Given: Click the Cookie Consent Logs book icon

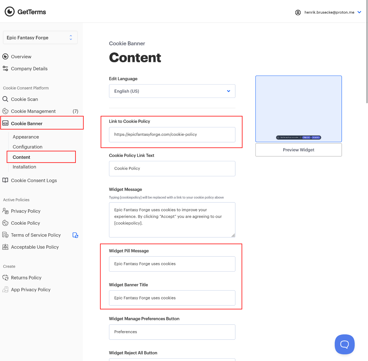Looking at the screenshot, I should point(5,180).
